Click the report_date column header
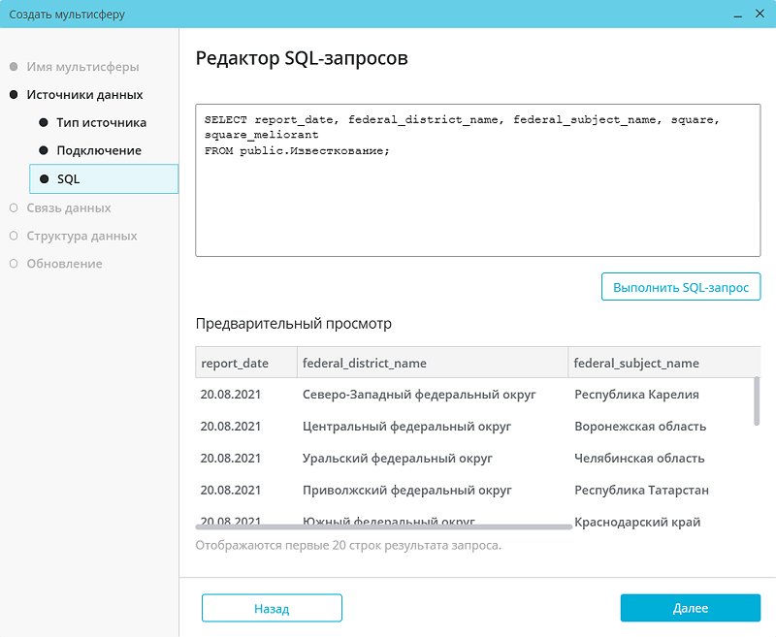Screen dimensions: 776x637 coord(235,364)
